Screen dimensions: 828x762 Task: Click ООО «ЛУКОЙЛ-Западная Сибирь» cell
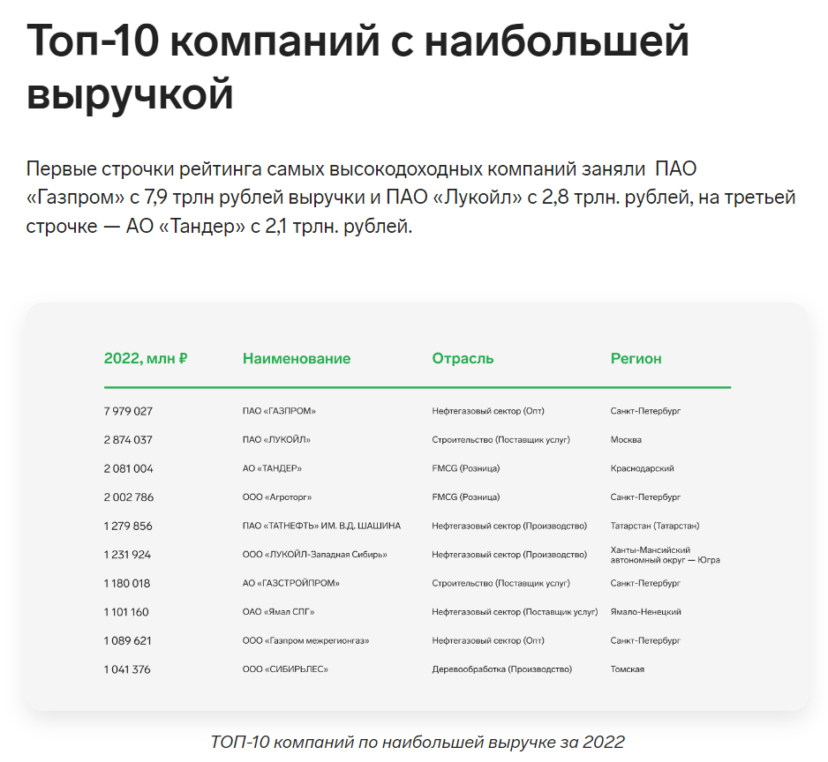click(315, 555)
